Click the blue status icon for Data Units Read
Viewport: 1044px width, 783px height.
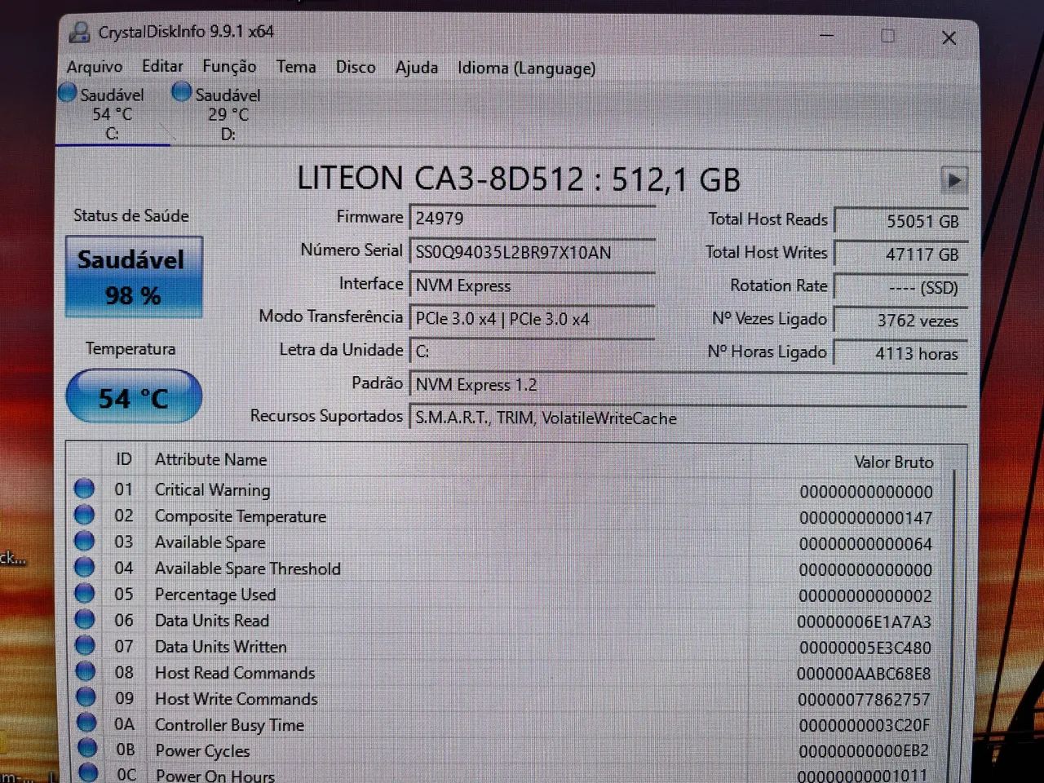(x=85, y=619)
